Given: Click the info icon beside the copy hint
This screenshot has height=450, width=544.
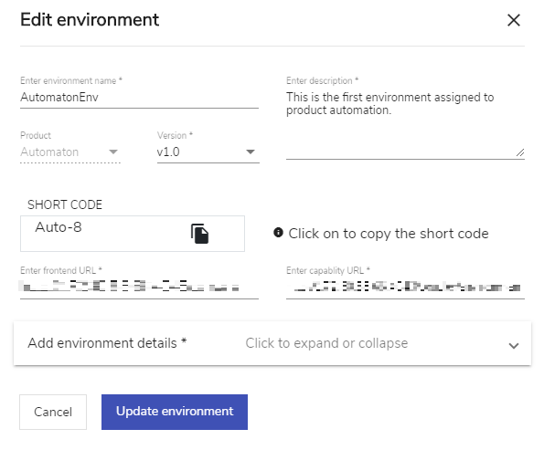Looking at the screenshot, I should [278, 233].
